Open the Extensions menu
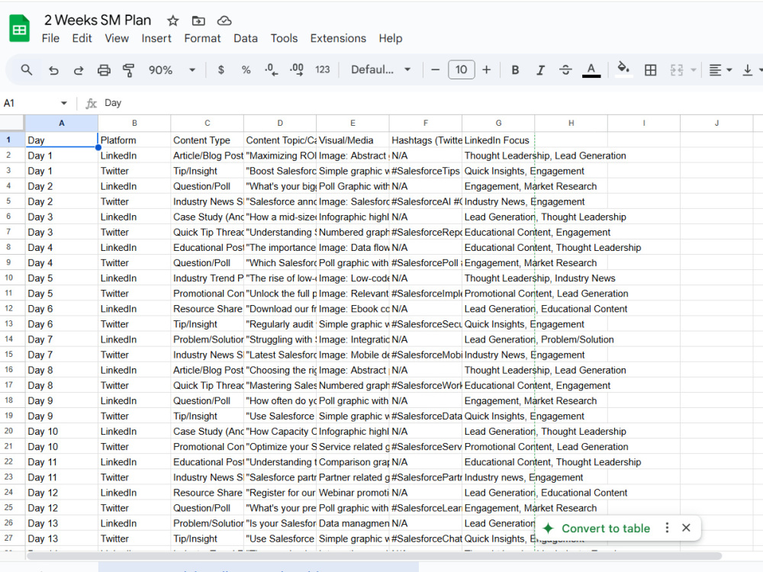Viewport: 763px width, 572px height. coord(338,38)
